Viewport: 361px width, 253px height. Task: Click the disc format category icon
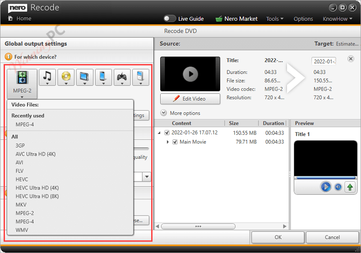point(66,78)
